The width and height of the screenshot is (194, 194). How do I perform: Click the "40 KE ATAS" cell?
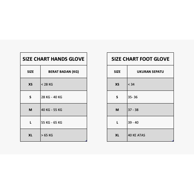(150, 135)
